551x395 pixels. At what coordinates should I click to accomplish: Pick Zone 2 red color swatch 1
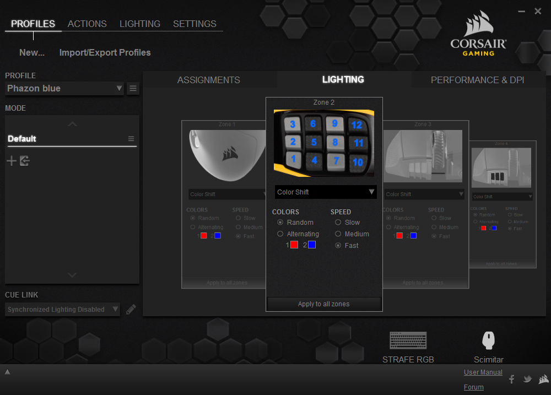(x=294, y=245)
